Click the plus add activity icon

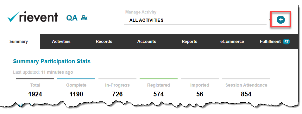280,20
